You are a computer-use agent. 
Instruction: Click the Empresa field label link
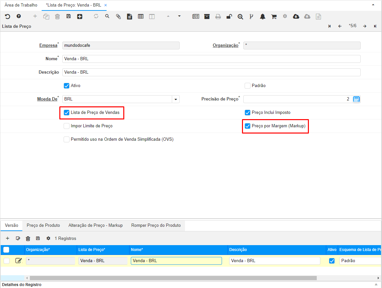[48, 45]
